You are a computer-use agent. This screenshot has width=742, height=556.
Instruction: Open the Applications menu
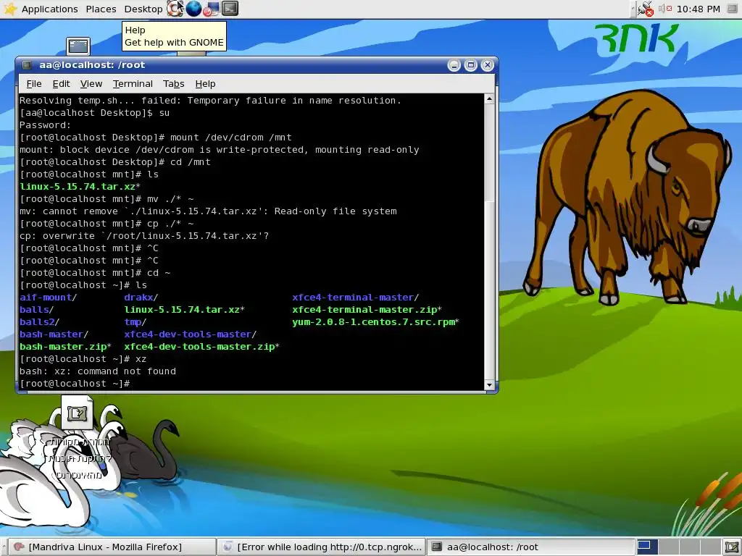pos(50,9)
